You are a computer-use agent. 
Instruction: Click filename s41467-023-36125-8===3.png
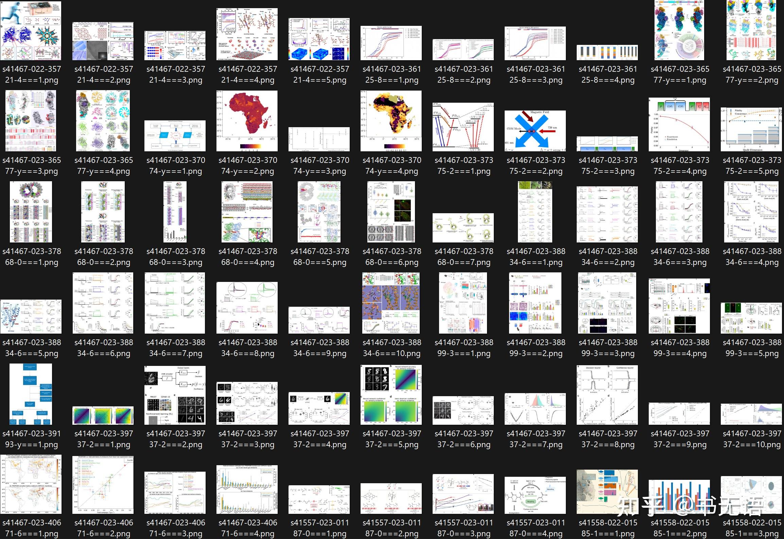[536, 74]
